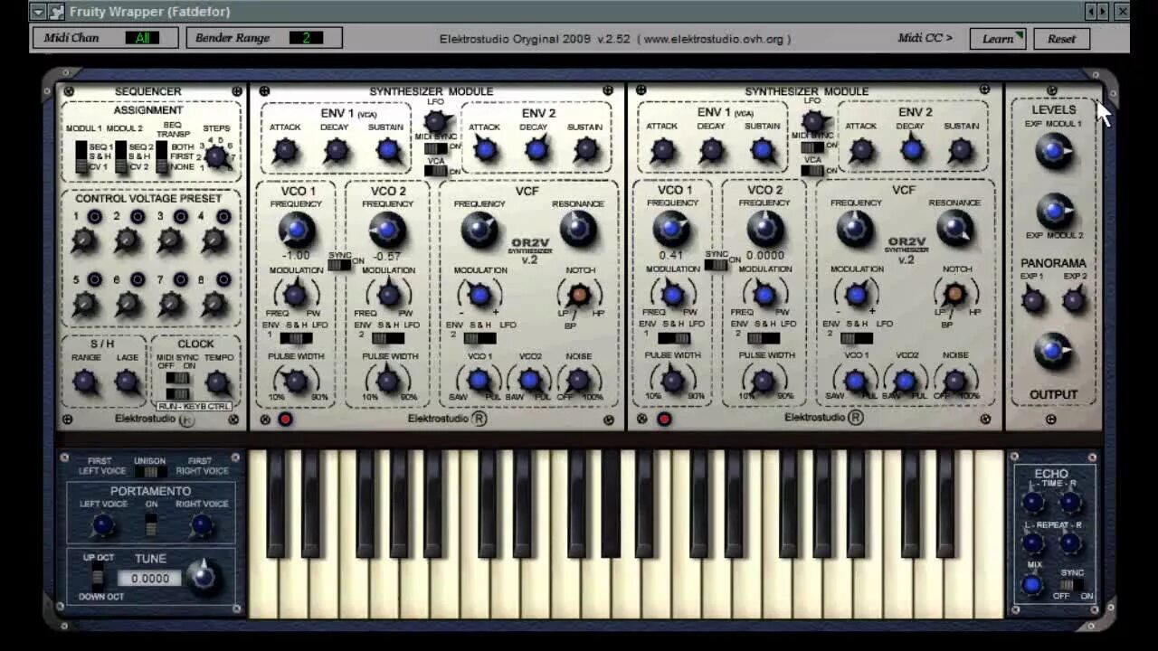Click left module LFO rate knob
1158x651 pixels.
click(x=436, y=121)
